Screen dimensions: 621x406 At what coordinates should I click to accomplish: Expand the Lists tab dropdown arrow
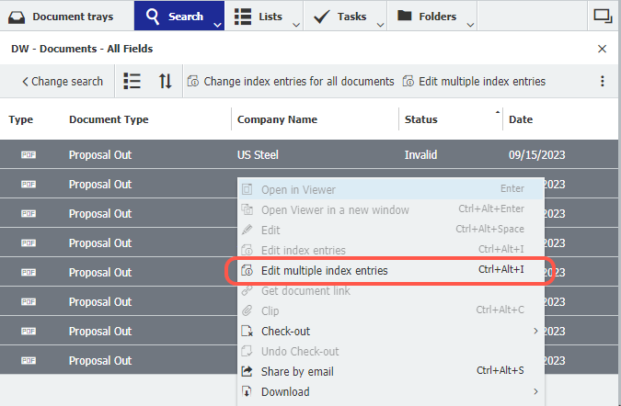click(296, 24)
